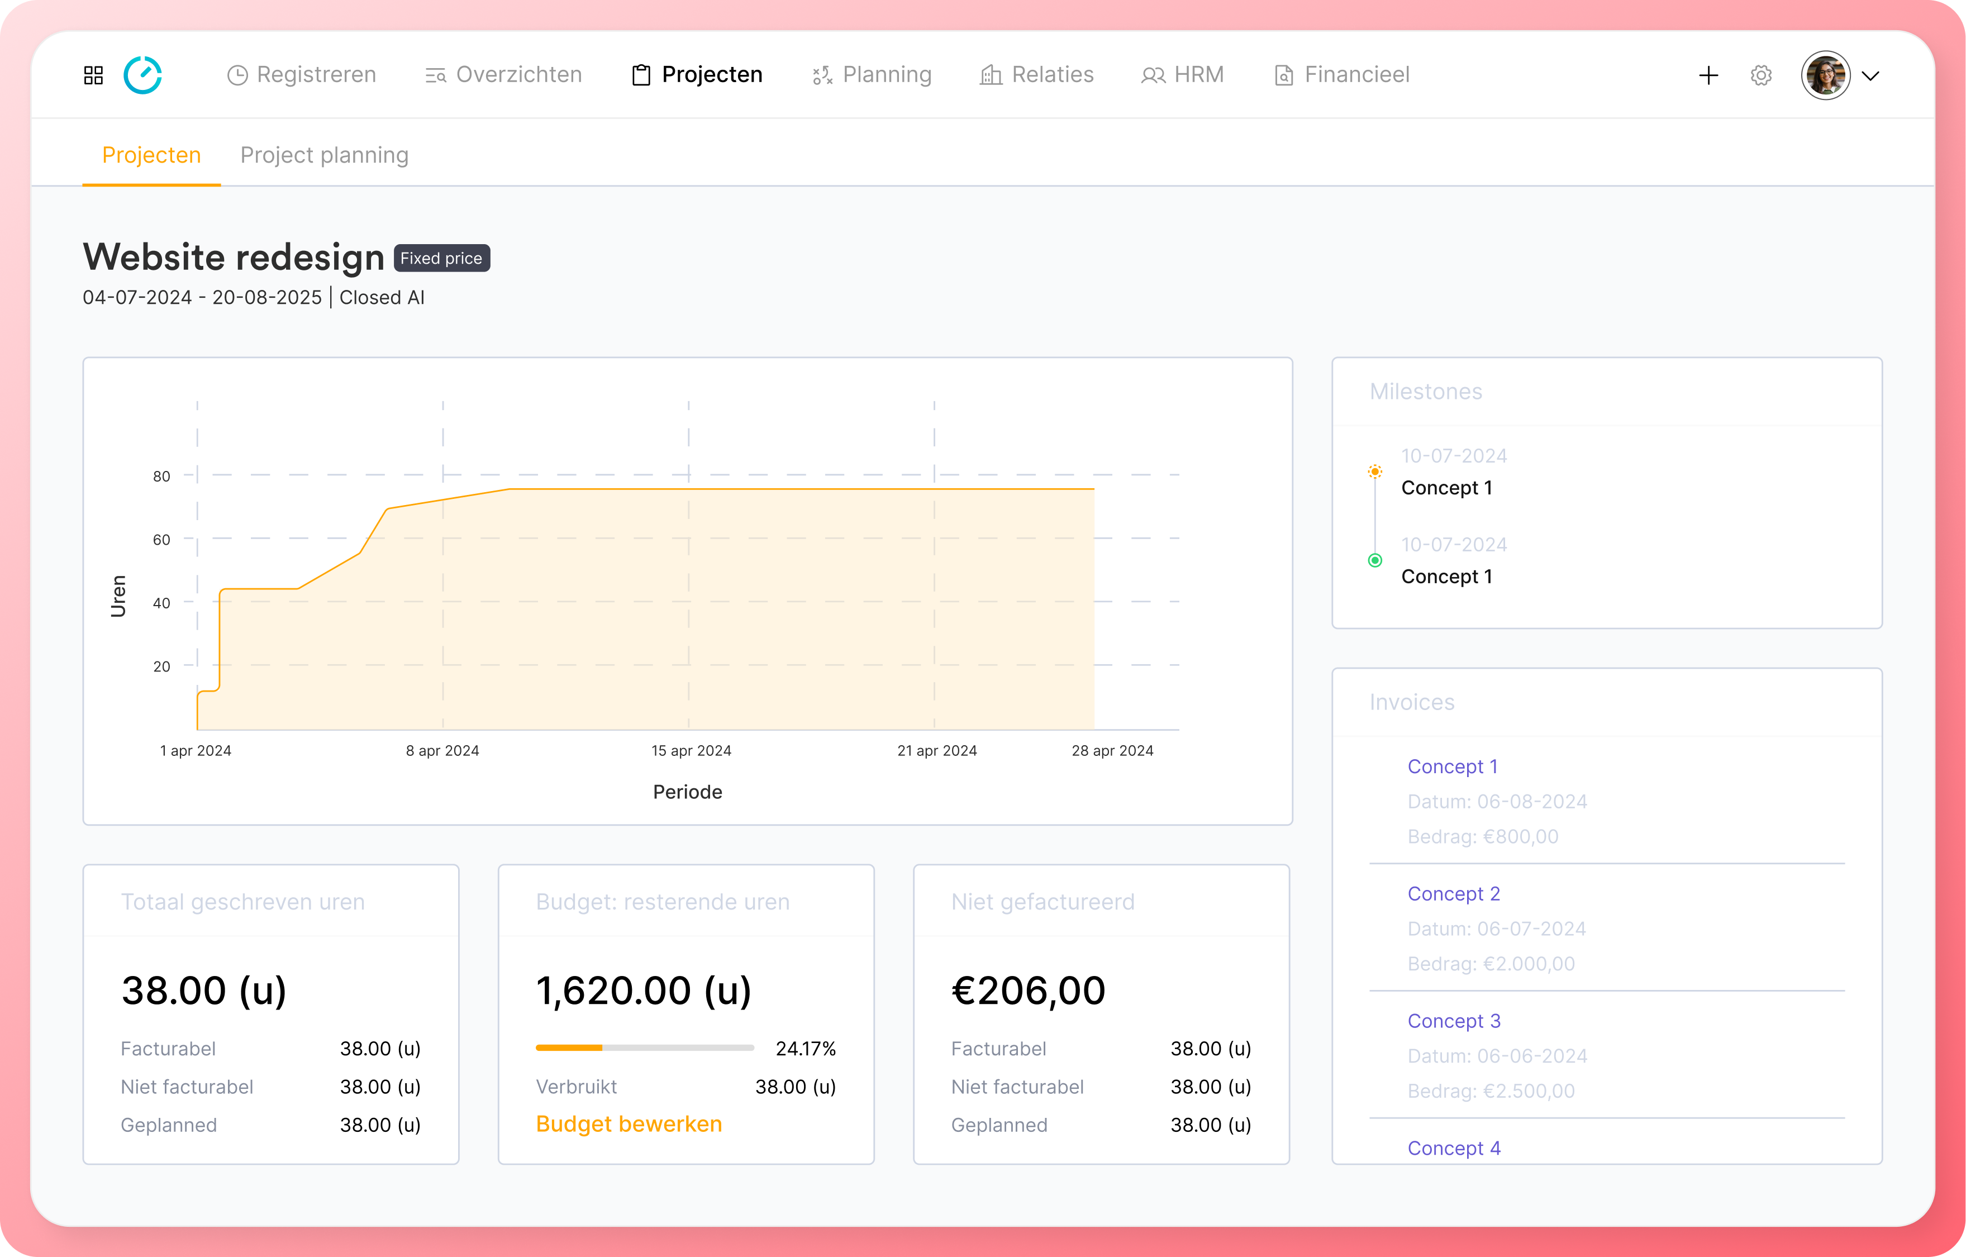Viewport: 1966px width, 1257px height.
Task: Click the plus icon to add new item
Action: pyautogui.click(x=1708, y=74)
